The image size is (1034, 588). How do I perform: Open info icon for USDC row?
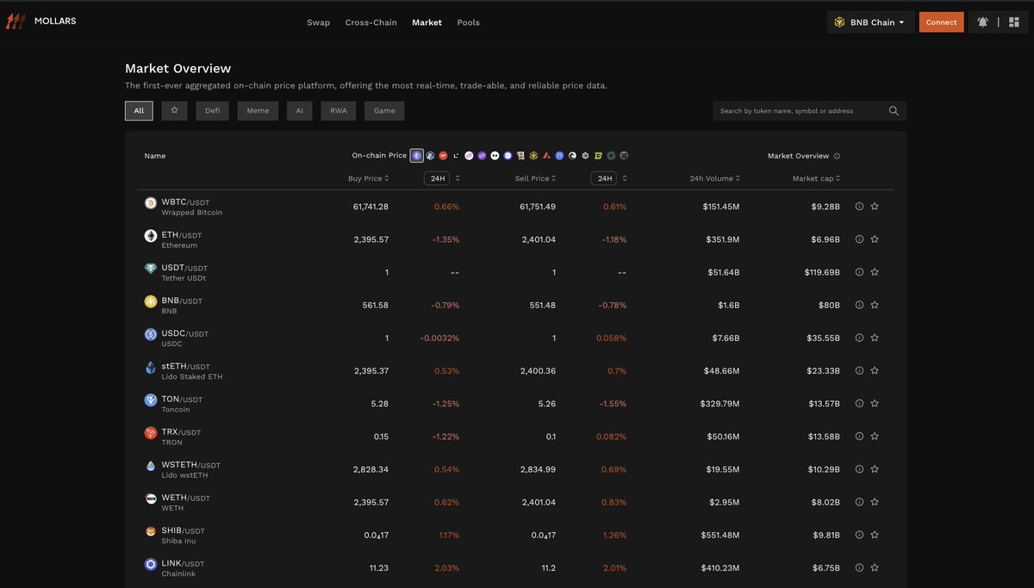(x=859, y=337)
